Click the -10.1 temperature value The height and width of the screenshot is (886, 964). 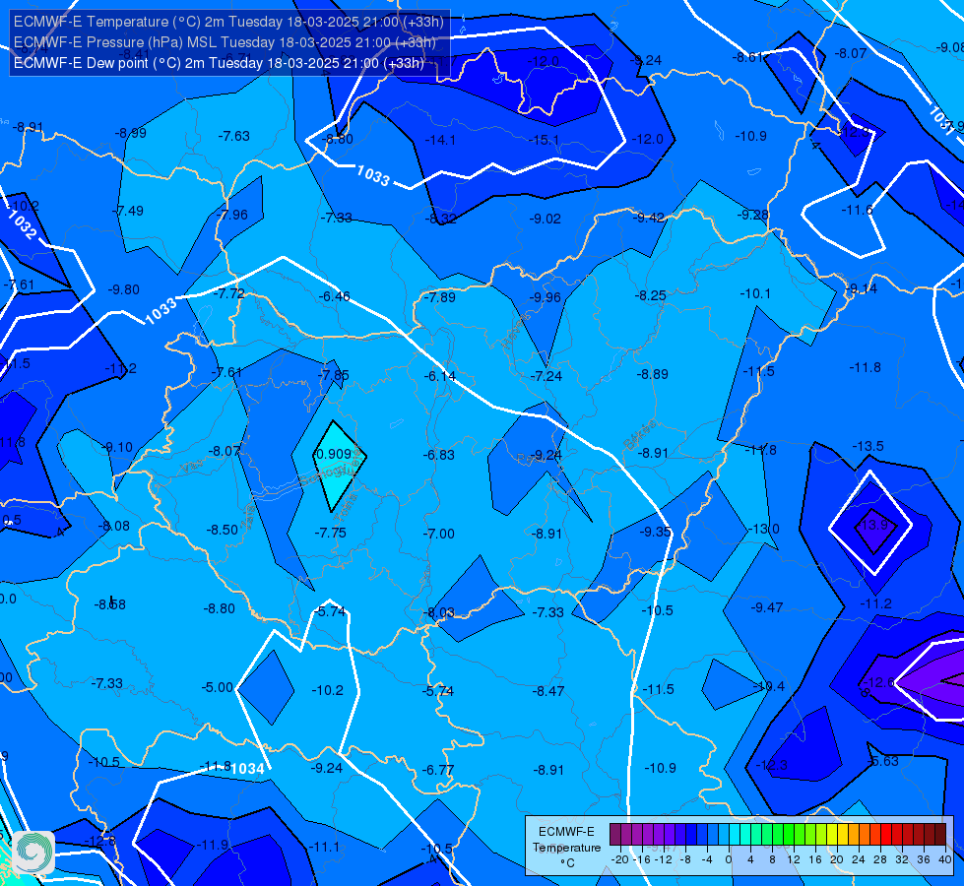[x=755, y=294]
